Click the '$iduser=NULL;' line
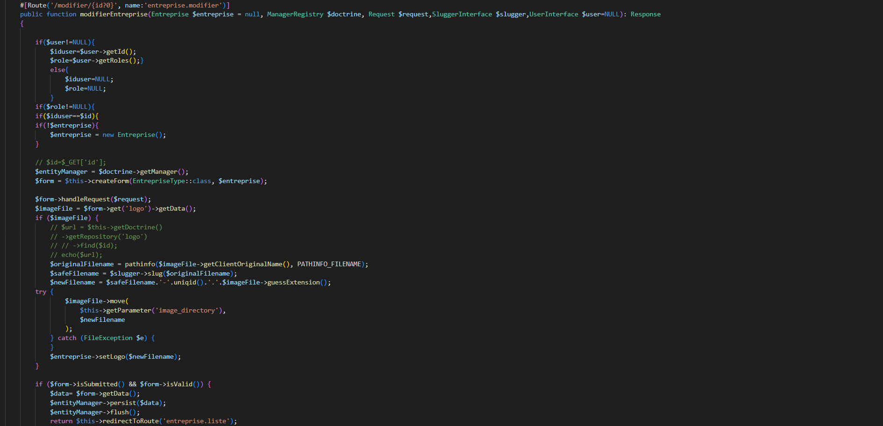The width and height of the screenshot is (883, 426). (x=89, y=79)
